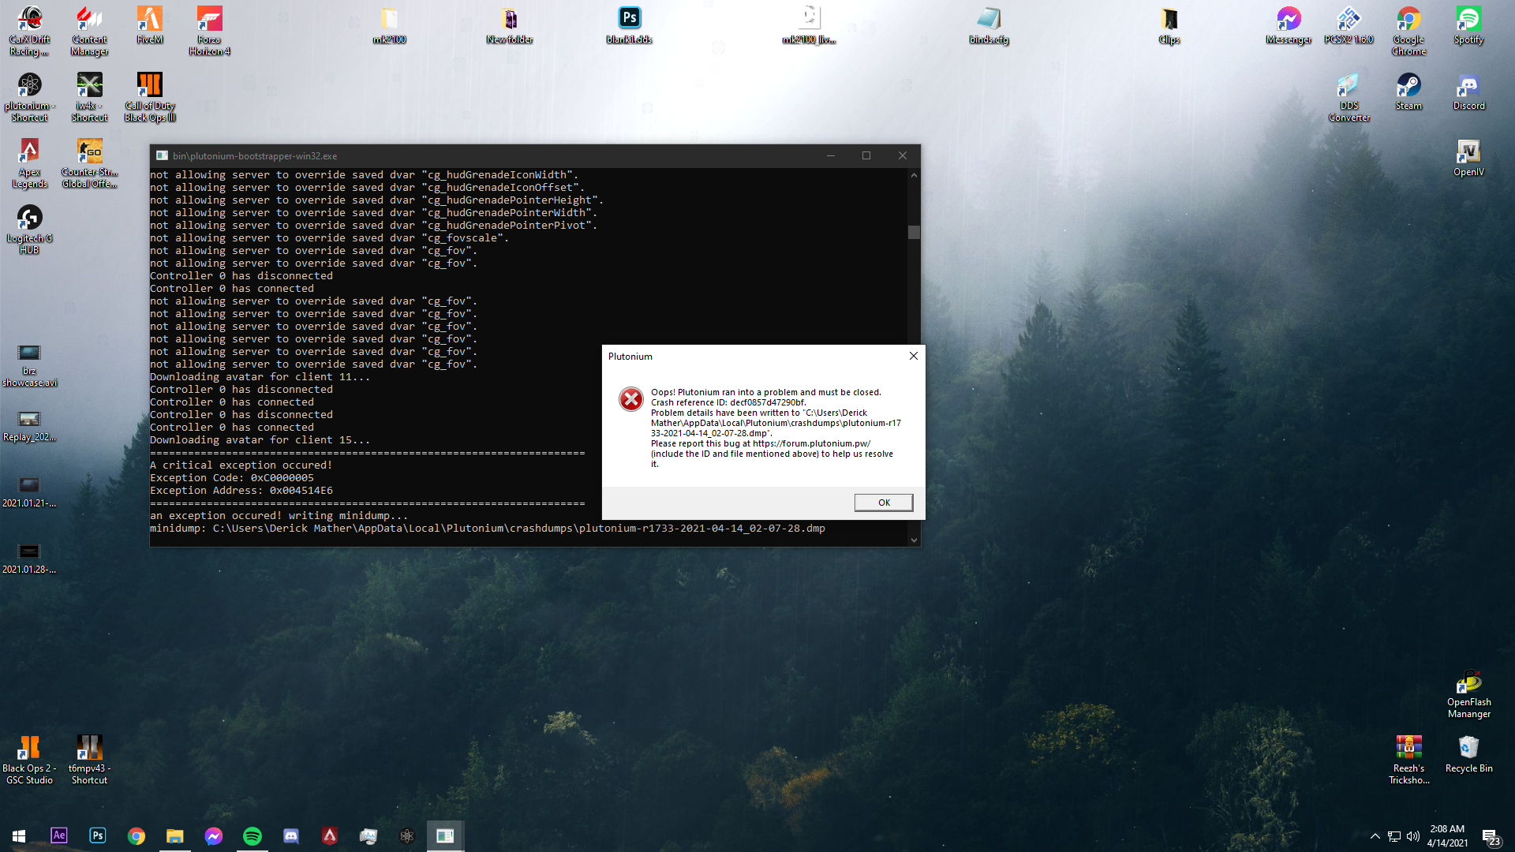Screen dimensions: 1515x852
Task: Select the CarX Drift Racing desktop icon
Action: click(x=30, y=32)
